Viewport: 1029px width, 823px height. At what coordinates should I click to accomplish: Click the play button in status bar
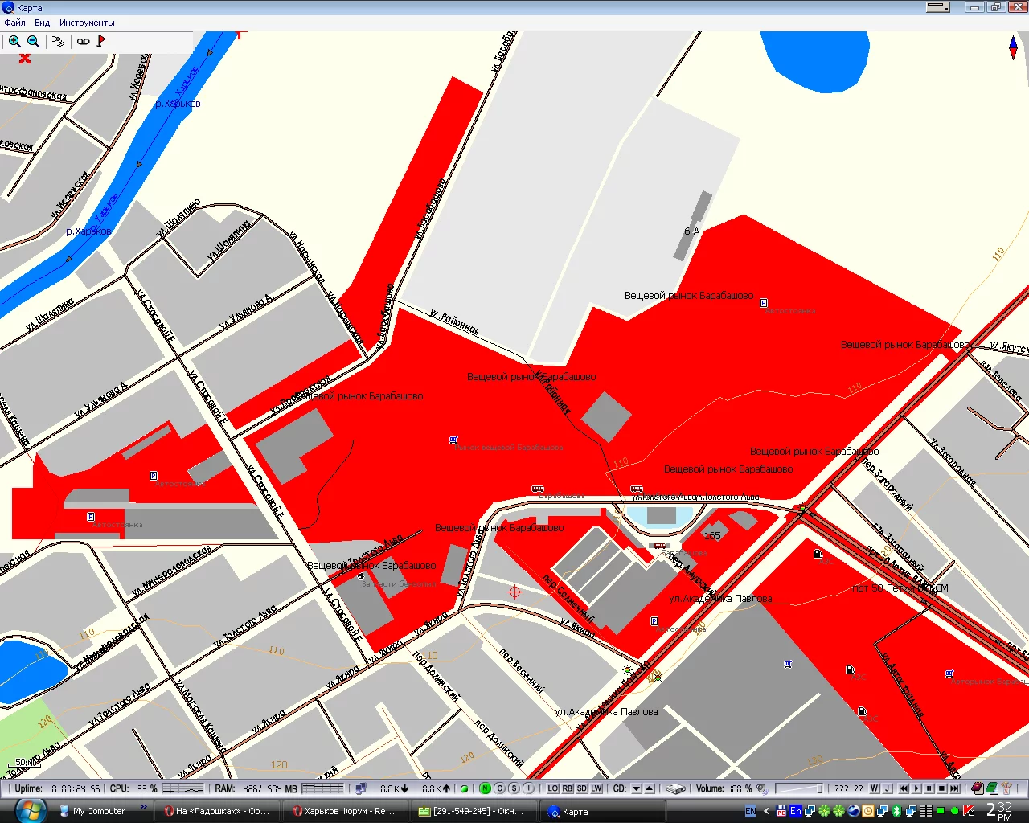coord(916,788)
